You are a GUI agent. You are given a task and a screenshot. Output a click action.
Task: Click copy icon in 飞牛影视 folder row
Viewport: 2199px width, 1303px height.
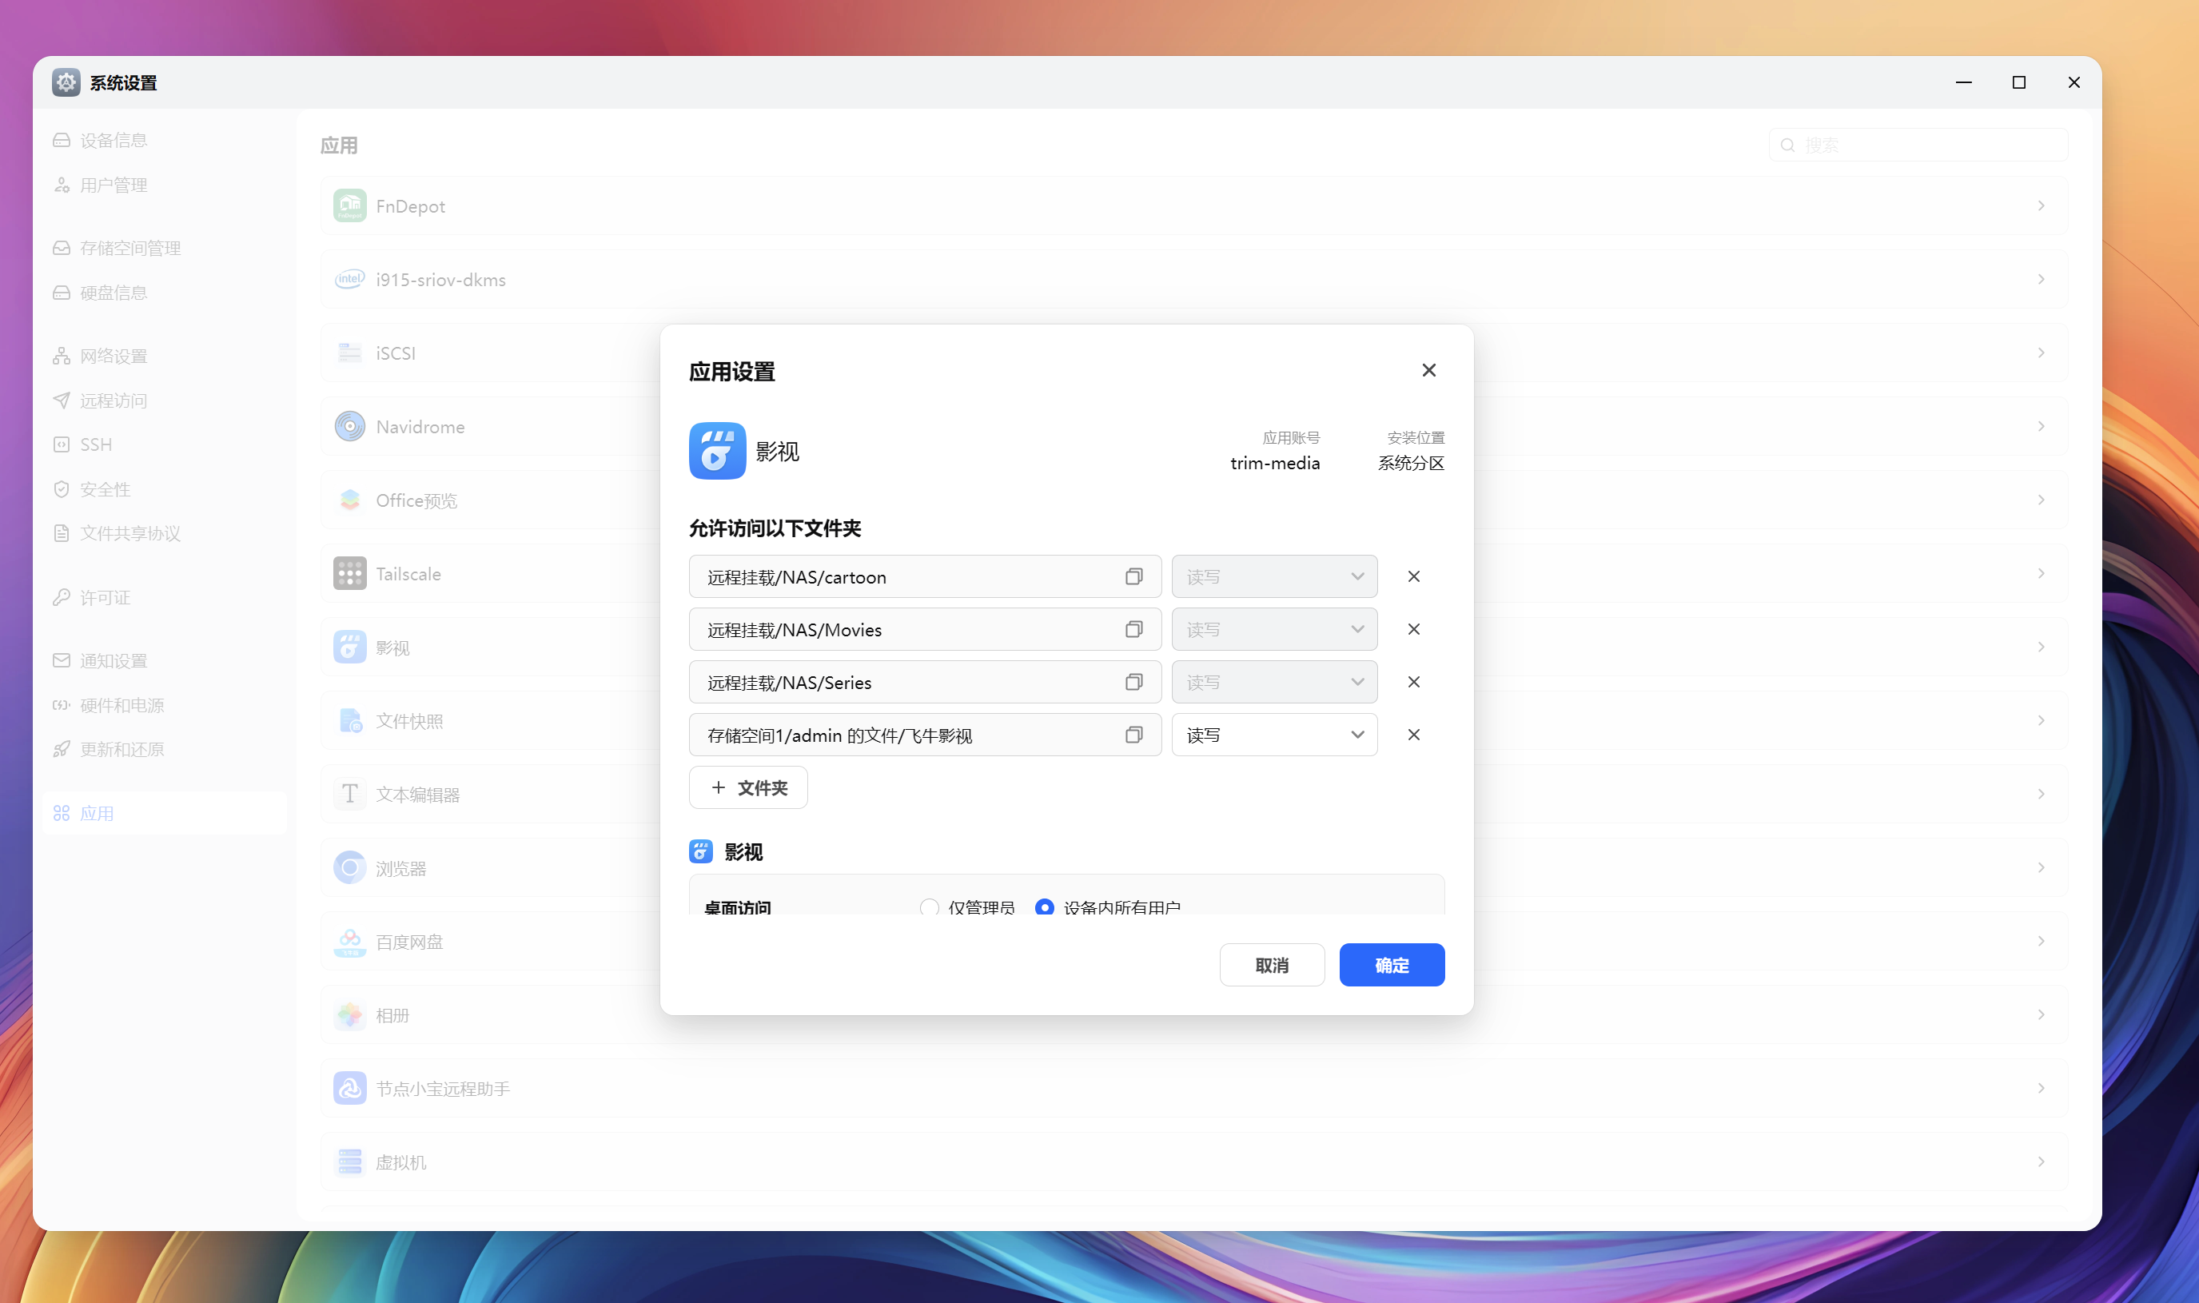[1133, 735]
